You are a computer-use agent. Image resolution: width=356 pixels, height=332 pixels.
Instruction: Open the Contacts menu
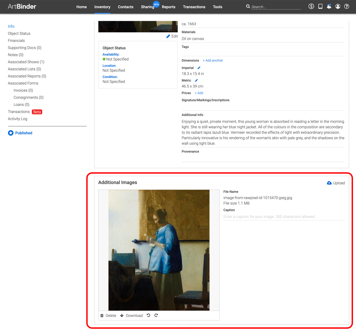[126, 7]
